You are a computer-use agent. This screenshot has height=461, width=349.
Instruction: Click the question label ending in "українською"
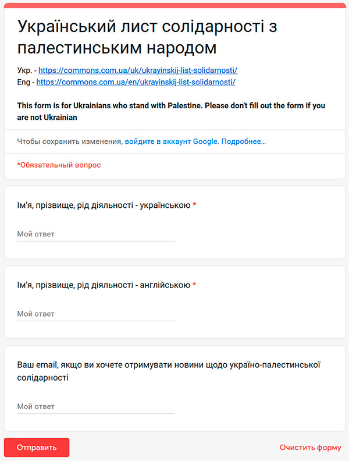tap(104, 205)
